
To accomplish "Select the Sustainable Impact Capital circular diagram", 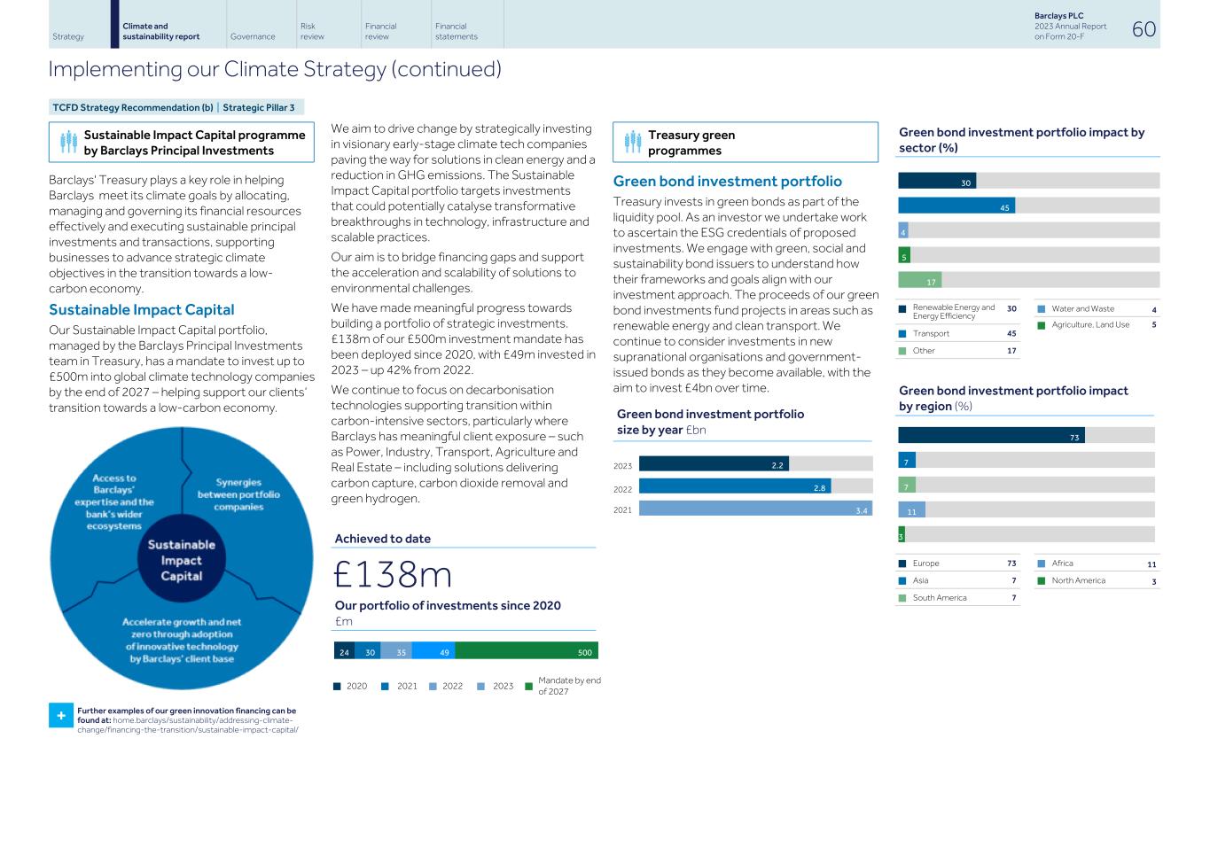I will 180,558.
